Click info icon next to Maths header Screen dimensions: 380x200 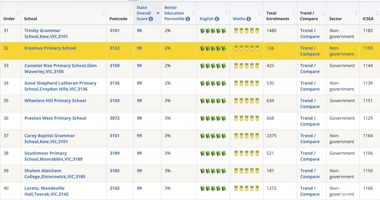coord(249,19)
